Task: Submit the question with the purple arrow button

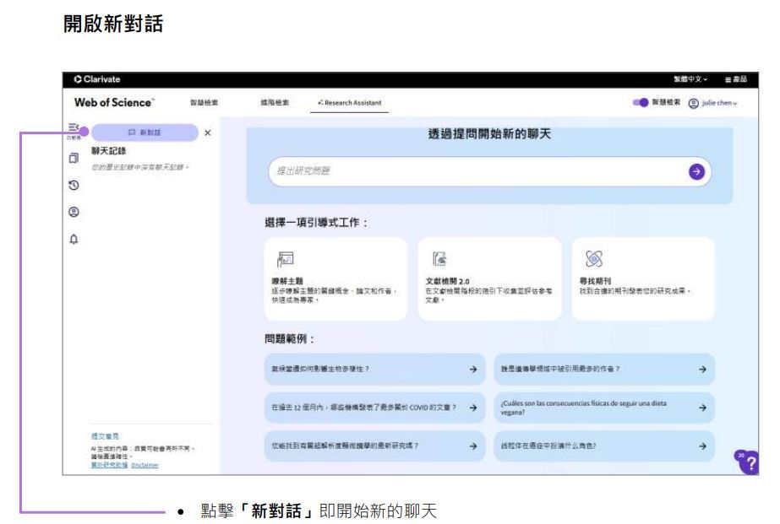Action: click(696, 171)
